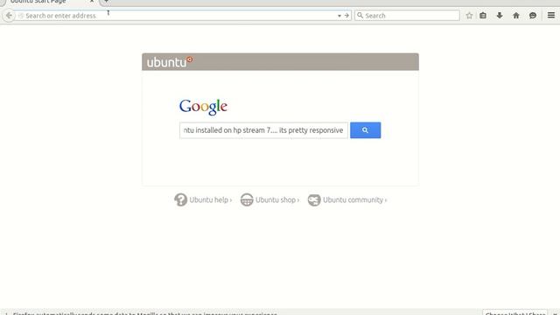Open the address bar history dropdown

click(x=339, y=16)
